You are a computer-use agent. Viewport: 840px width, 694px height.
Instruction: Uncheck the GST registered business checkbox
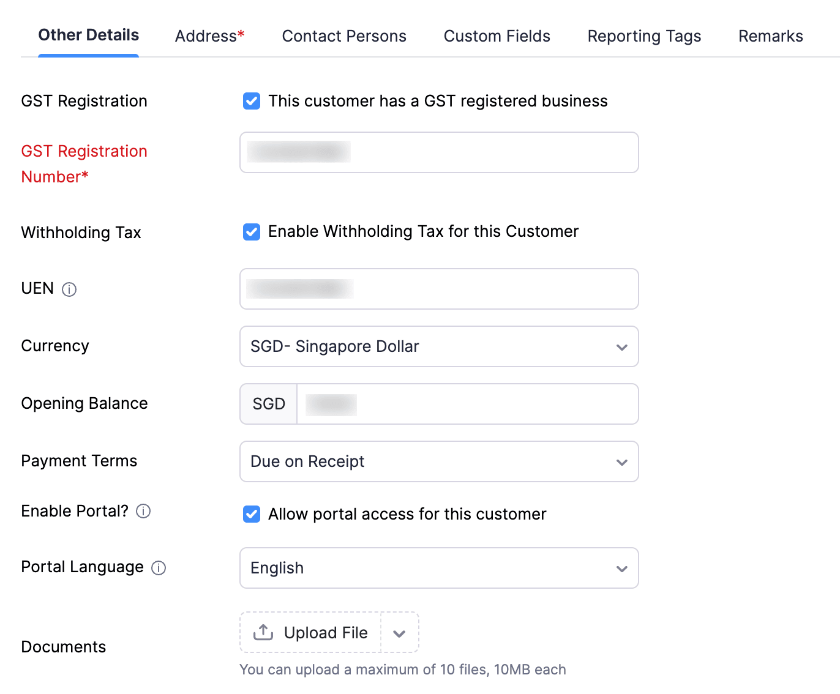(252, 101)
